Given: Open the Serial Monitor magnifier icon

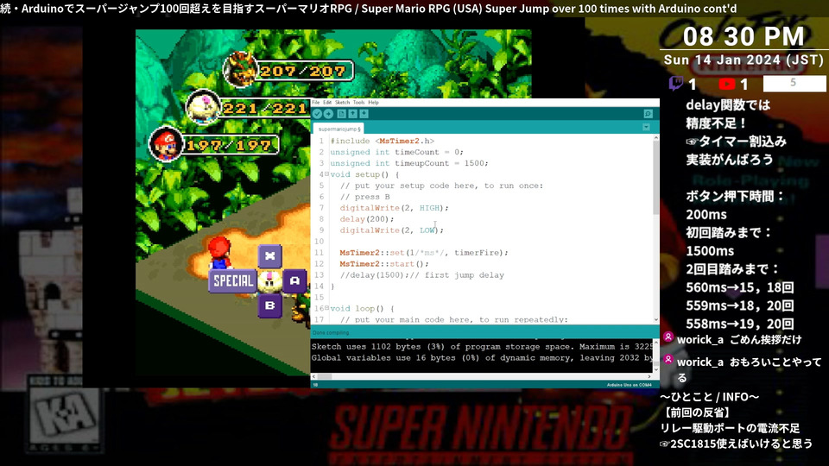Looking at the screenshot, I should coord(649,114).
